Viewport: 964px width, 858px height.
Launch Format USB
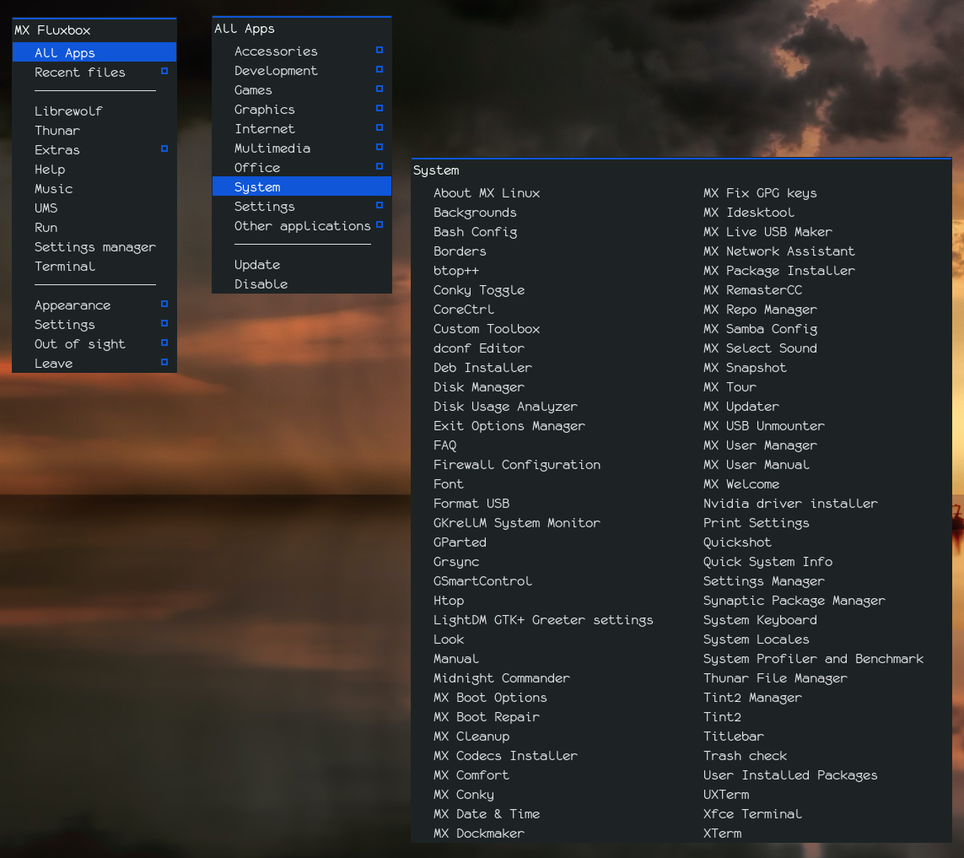[x=471, y=503]
